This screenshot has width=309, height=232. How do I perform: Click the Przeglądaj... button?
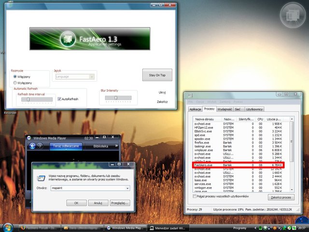click(120, 203)
